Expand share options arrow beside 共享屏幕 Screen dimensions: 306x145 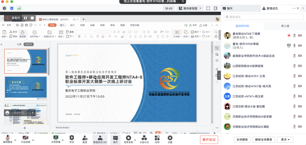coord(62,140)
